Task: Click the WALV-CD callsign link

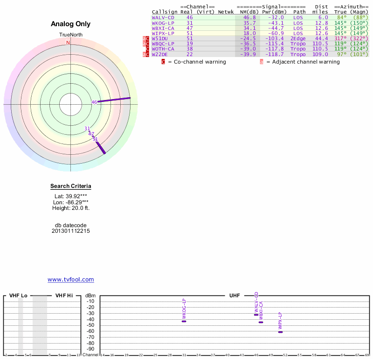Action: click(163, 18)
